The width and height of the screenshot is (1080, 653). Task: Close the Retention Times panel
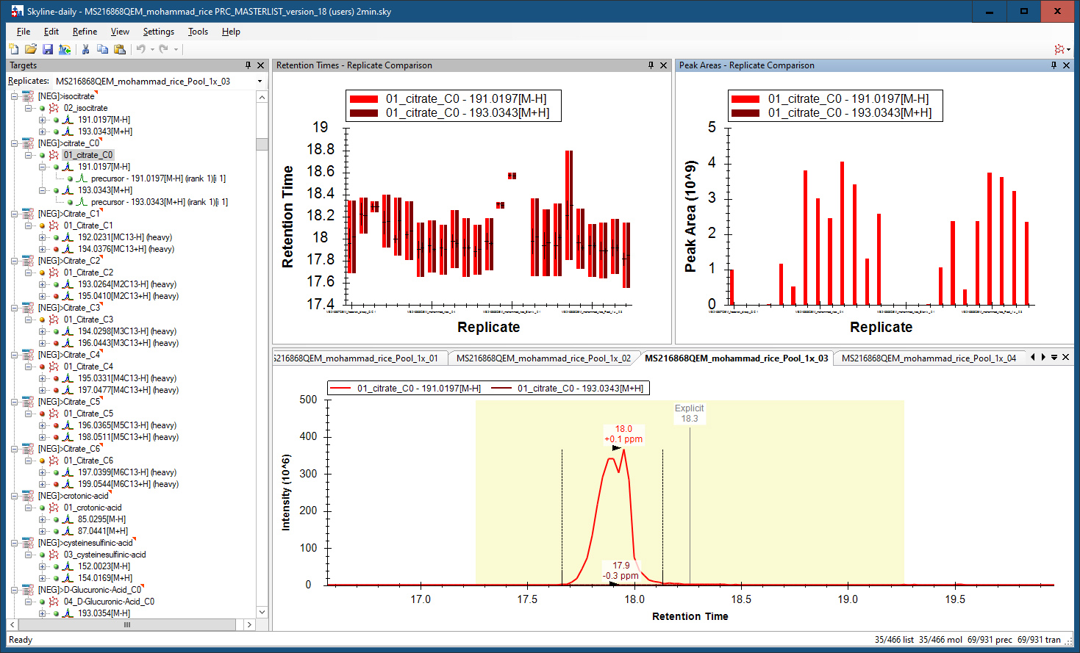point(663,65)
